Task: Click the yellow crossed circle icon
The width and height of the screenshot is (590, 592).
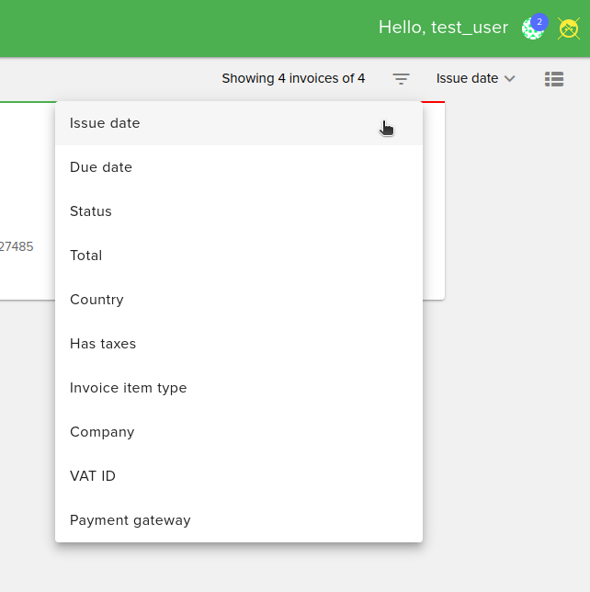Action: pyautogui.click(x=569, y=28)
